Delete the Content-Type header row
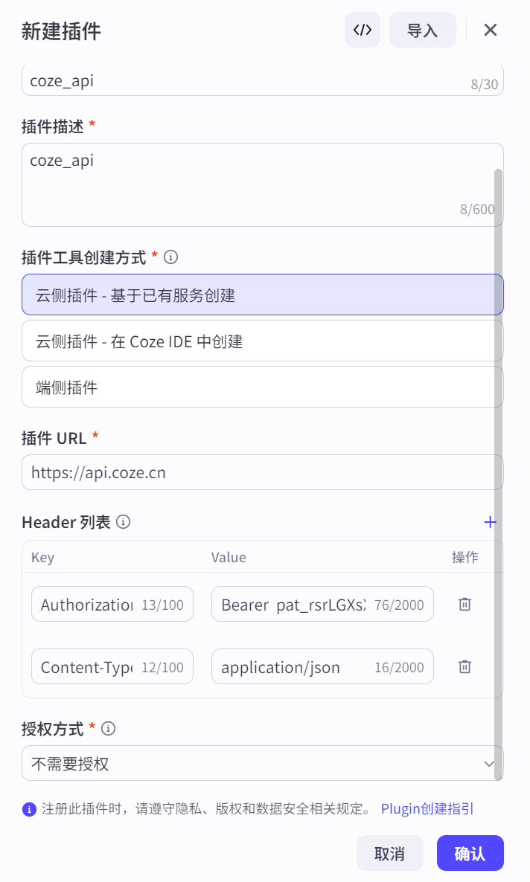 [464, 666]
